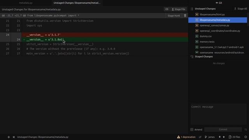The image size is (249, 140).
Task: Click inside the Commit message box
Action: click(x=219, y=114)
